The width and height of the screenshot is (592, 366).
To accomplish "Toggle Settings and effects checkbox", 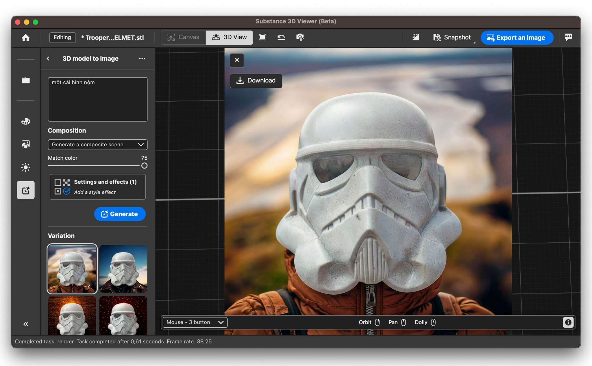I will point(58,182).
